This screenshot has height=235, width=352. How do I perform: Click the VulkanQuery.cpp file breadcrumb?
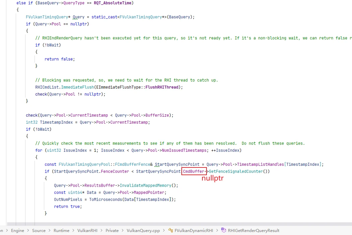tap(143, 231)
